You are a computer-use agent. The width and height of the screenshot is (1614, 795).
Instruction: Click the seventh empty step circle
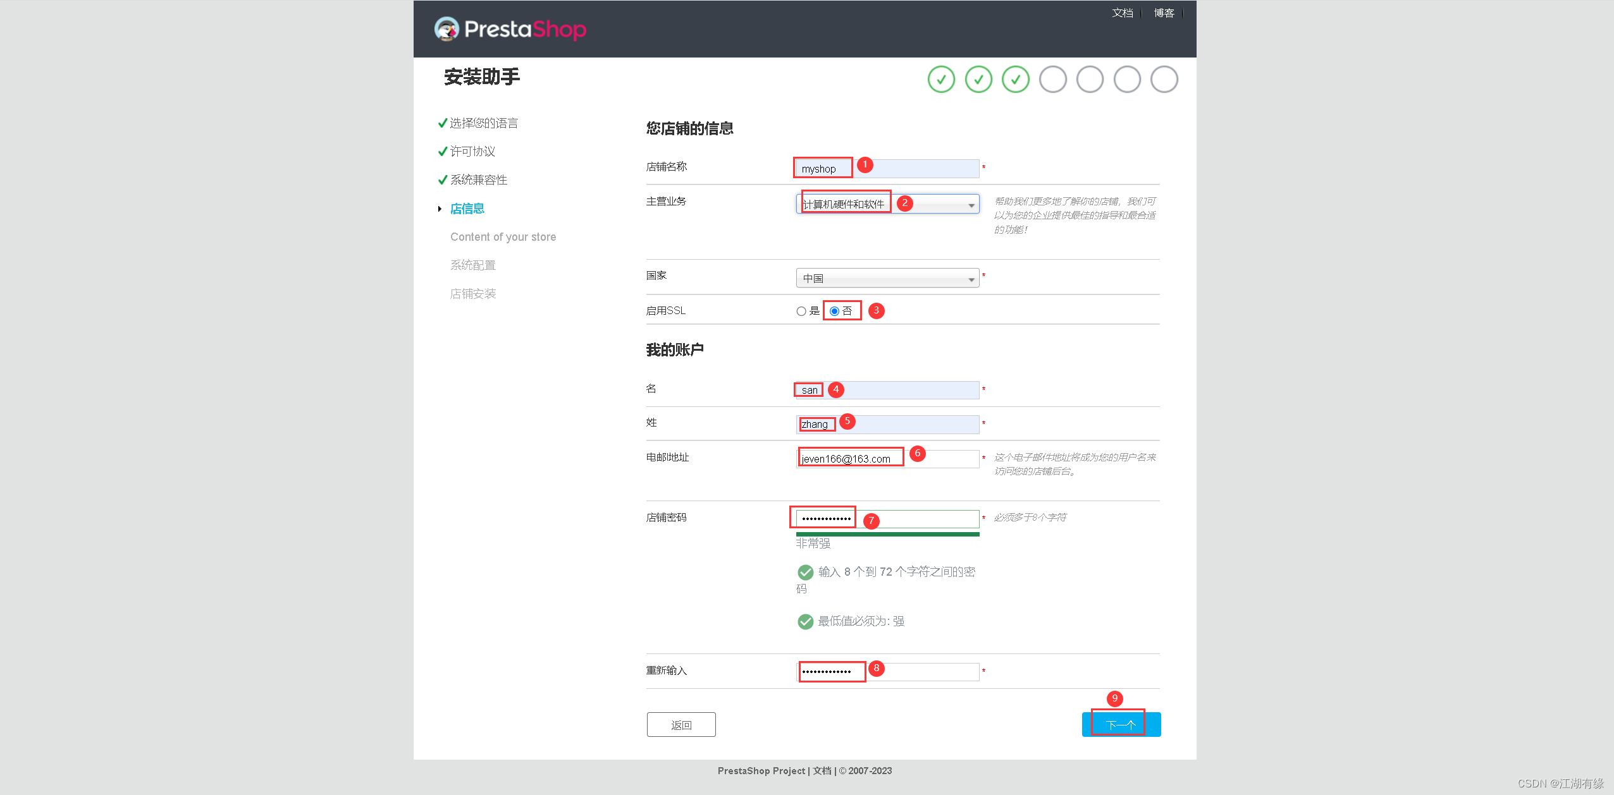(1164, 80)
